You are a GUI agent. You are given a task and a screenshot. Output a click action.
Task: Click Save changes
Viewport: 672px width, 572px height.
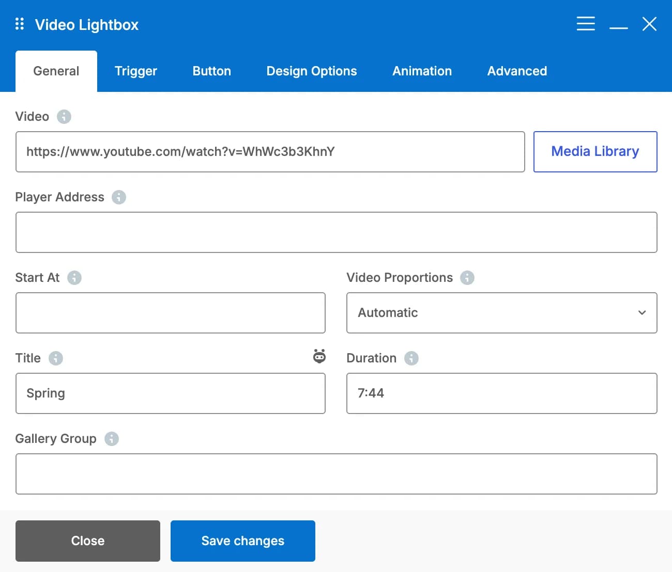point(243,541)
